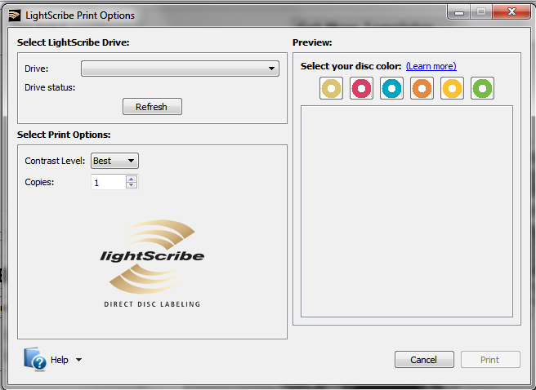Click the Help book icon

(35, 359)
